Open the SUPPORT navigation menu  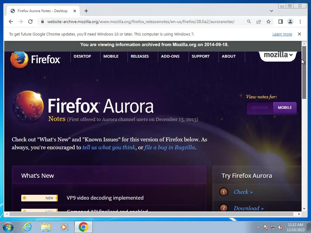pos(200,56)
